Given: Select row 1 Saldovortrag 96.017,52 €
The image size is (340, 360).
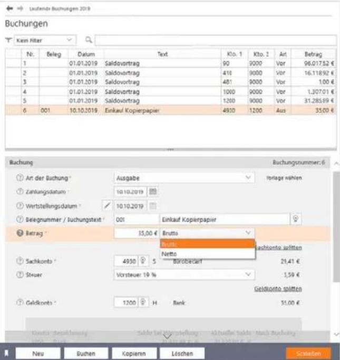Looking at the screenshot, I should (x=171, y=63).
